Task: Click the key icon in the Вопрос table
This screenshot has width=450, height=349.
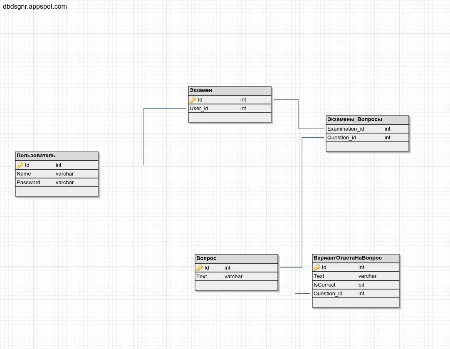Action: 200,268
